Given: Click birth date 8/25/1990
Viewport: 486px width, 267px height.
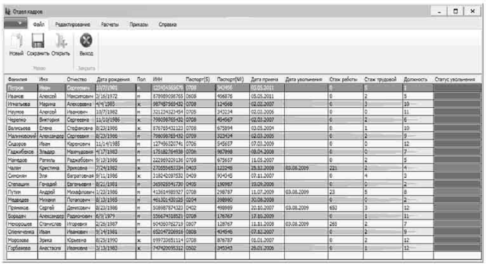Looking at the screenshot, I should 115,240.
